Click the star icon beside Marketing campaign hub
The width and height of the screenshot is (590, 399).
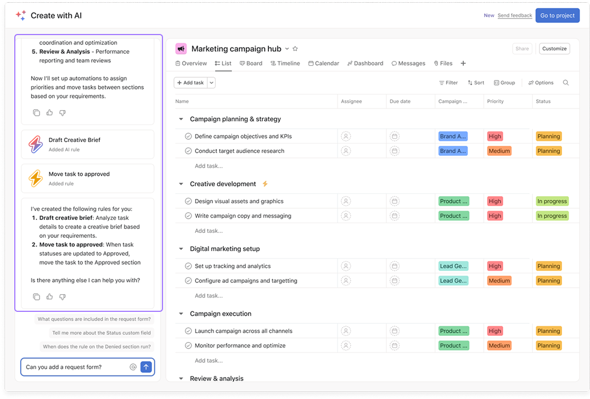tap(295, 49)
